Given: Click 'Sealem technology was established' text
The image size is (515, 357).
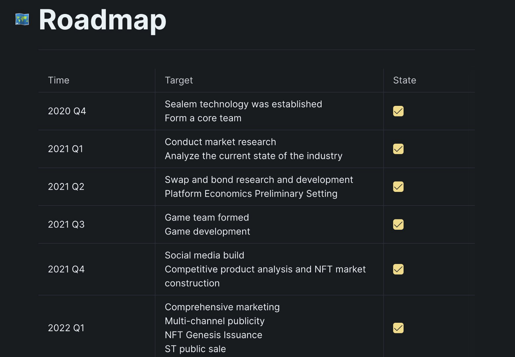Looking at the screenshot, I should (x=243, y=104).
